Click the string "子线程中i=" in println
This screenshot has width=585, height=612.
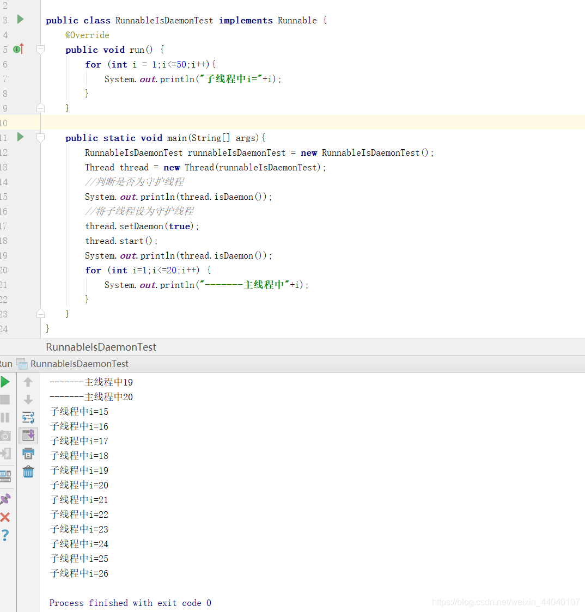click(x=230, y=79)
